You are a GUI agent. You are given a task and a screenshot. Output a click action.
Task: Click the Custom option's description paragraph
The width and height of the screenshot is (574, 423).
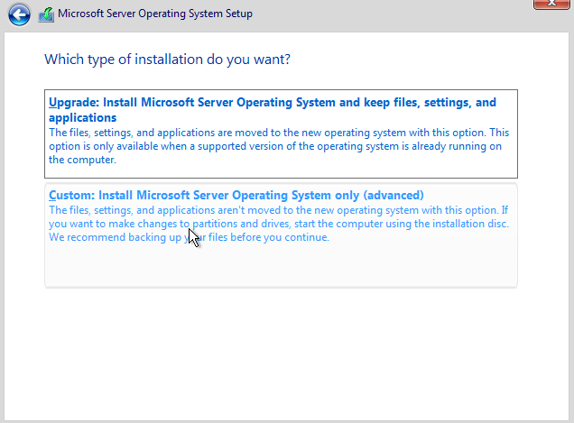279,224
